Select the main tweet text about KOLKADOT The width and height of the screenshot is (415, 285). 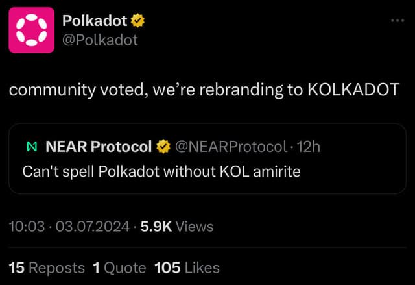[204, 90]
